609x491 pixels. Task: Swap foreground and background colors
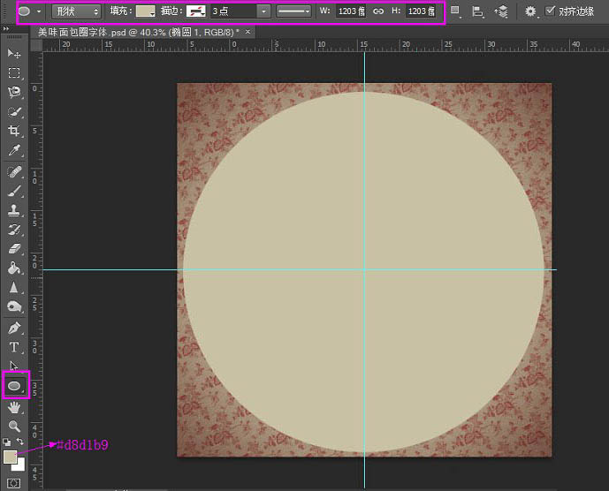coord(21,442)
